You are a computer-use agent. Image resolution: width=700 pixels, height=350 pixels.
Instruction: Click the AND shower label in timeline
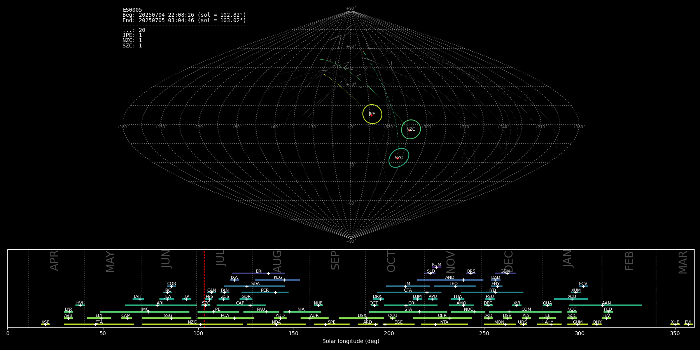point(450,278)
